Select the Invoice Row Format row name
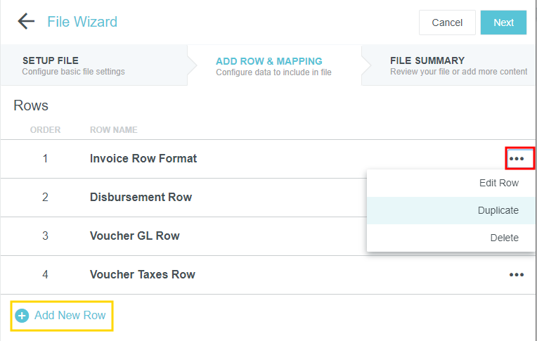The width and height of the screenshot is (537, 341). point(143,159)
